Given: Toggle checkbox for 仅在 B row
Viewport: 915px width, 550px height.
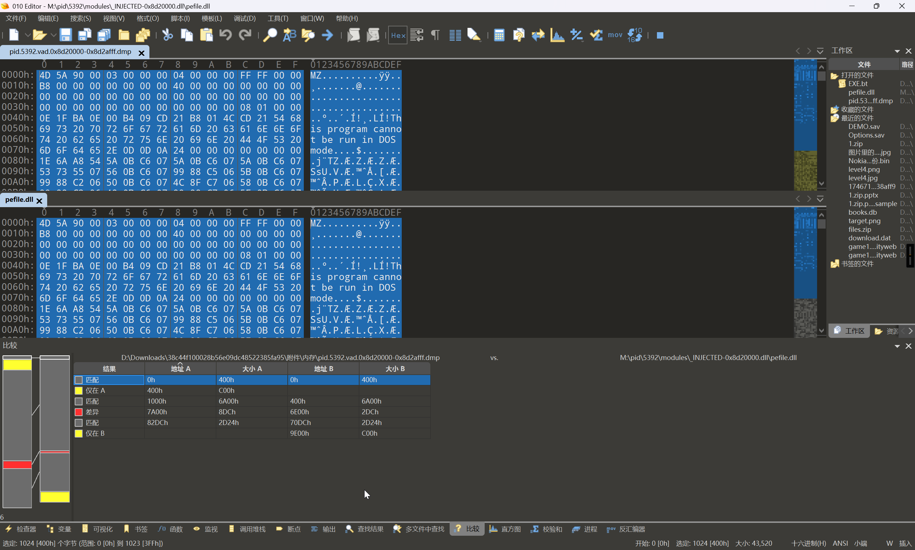Looking at the screenshot, I should coord(79,434).
